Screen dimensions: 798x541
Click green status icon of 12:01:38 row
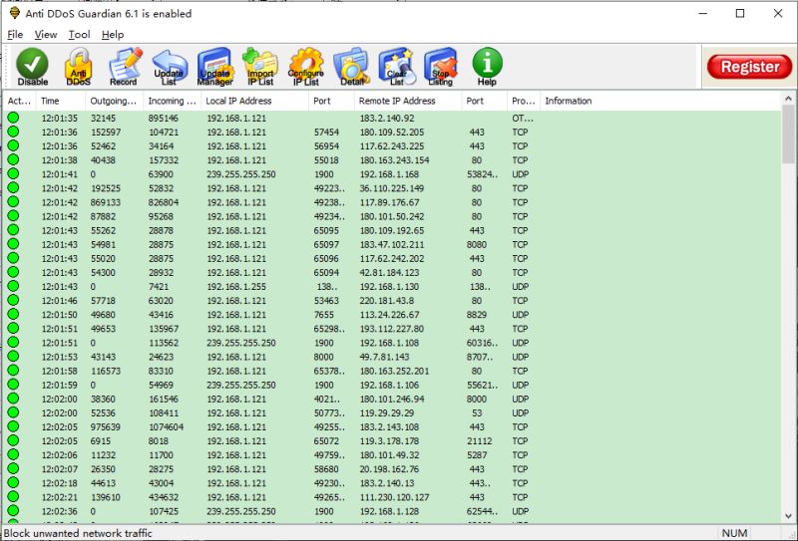[x=13, y=159]
